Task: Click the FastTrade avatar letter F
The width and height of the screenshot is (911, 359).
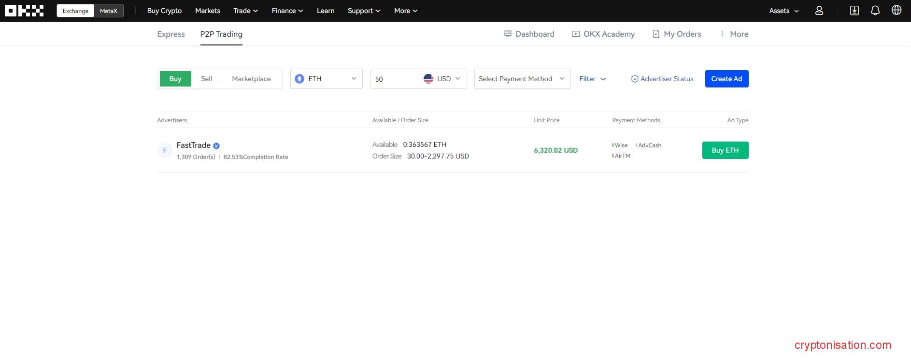Action: pos(165,150)
